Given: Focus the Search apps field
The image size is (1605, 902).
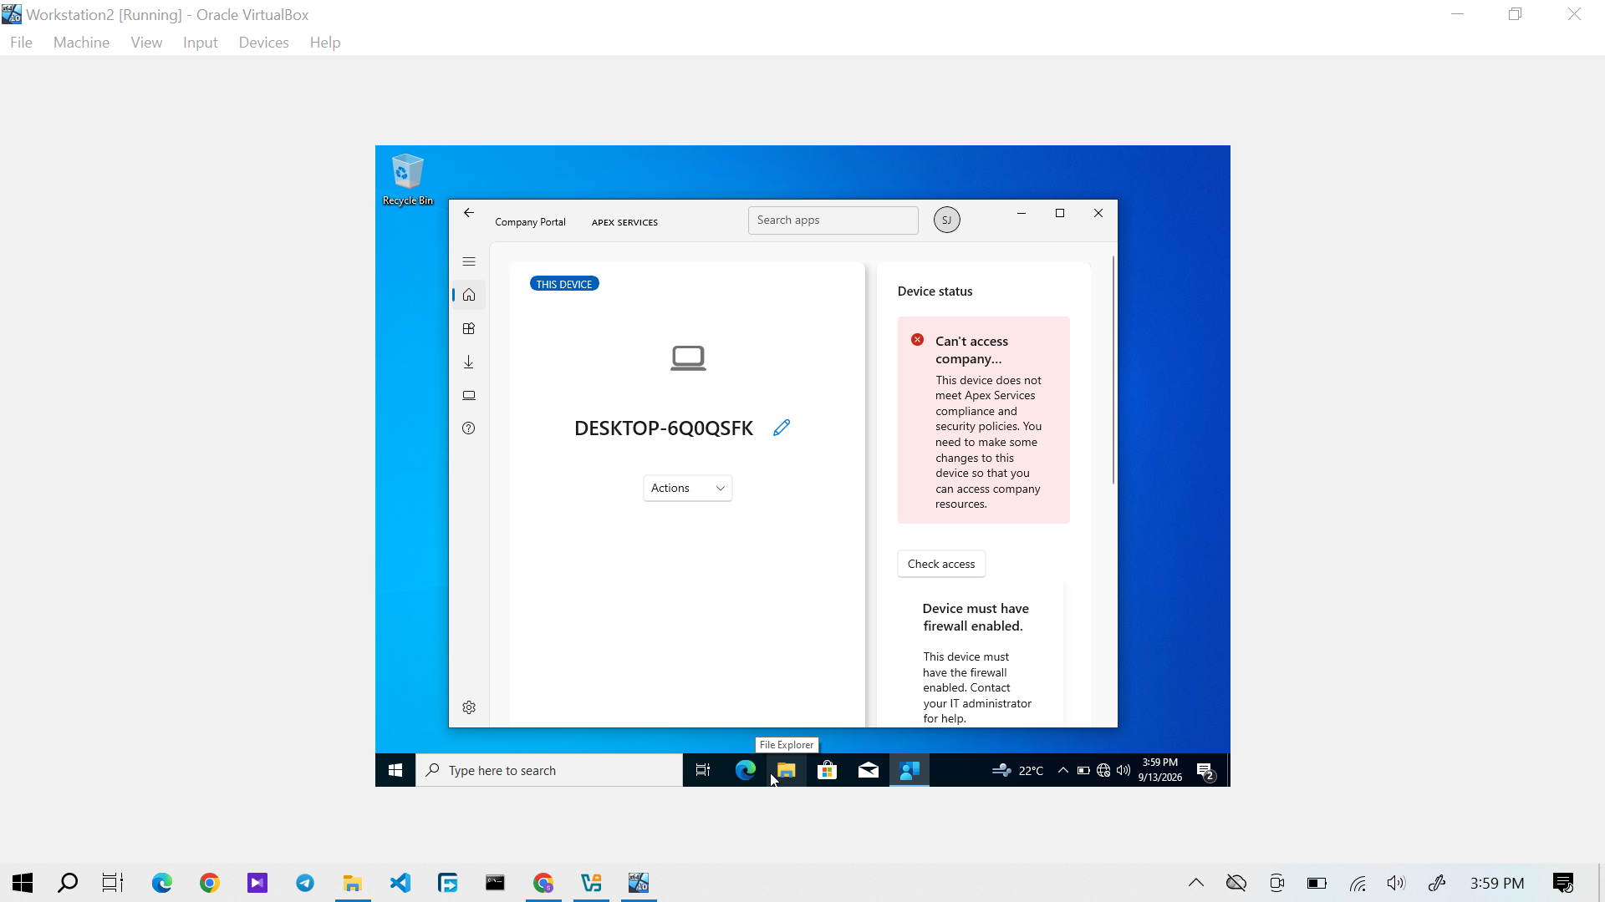Looking at the screenshot, I should (833, 220).
